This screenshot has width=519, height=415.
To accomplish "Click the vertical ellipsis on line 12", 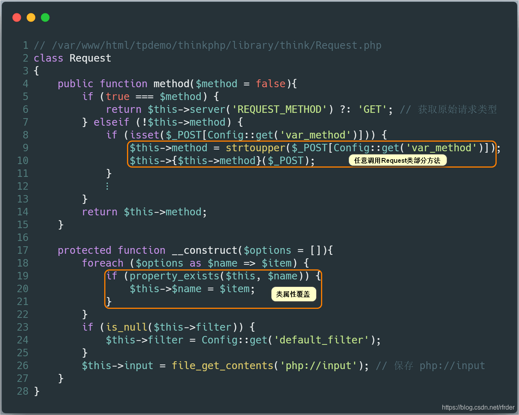I will (107, 186).
